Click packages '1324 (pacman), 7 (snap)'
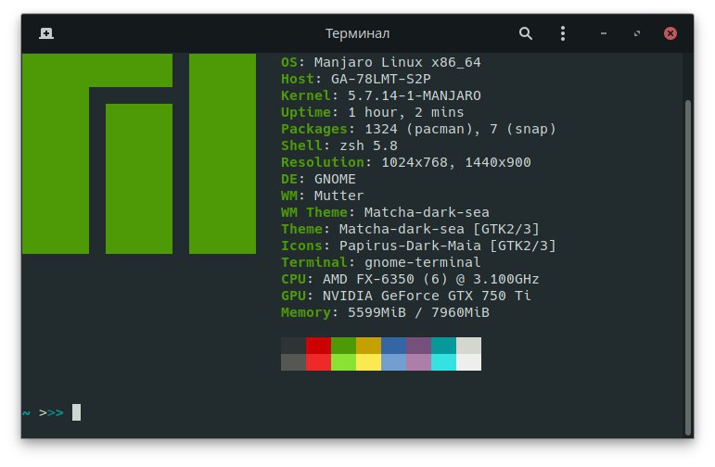This screenshot has height=467, width=715. (460, 129)
